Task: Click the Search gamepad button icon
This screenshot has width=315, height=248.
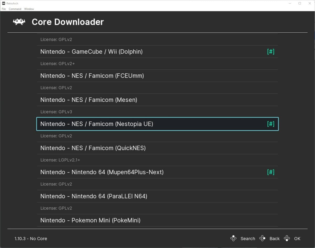Action: (x=233, y=238)
